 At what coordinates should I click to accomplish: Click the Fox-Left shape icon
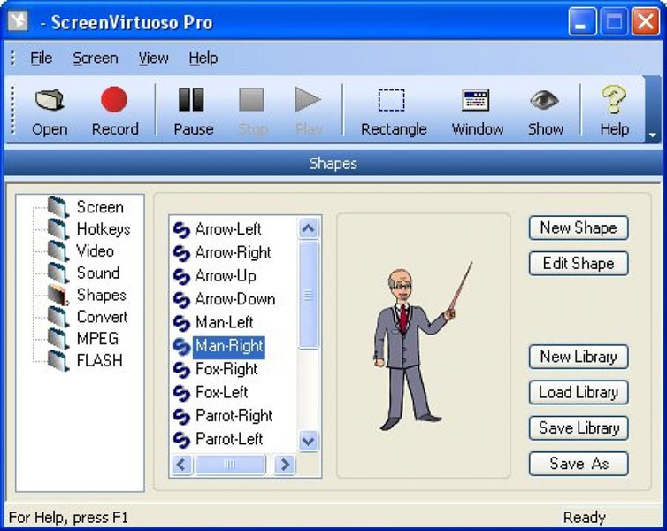pos(181,393)
